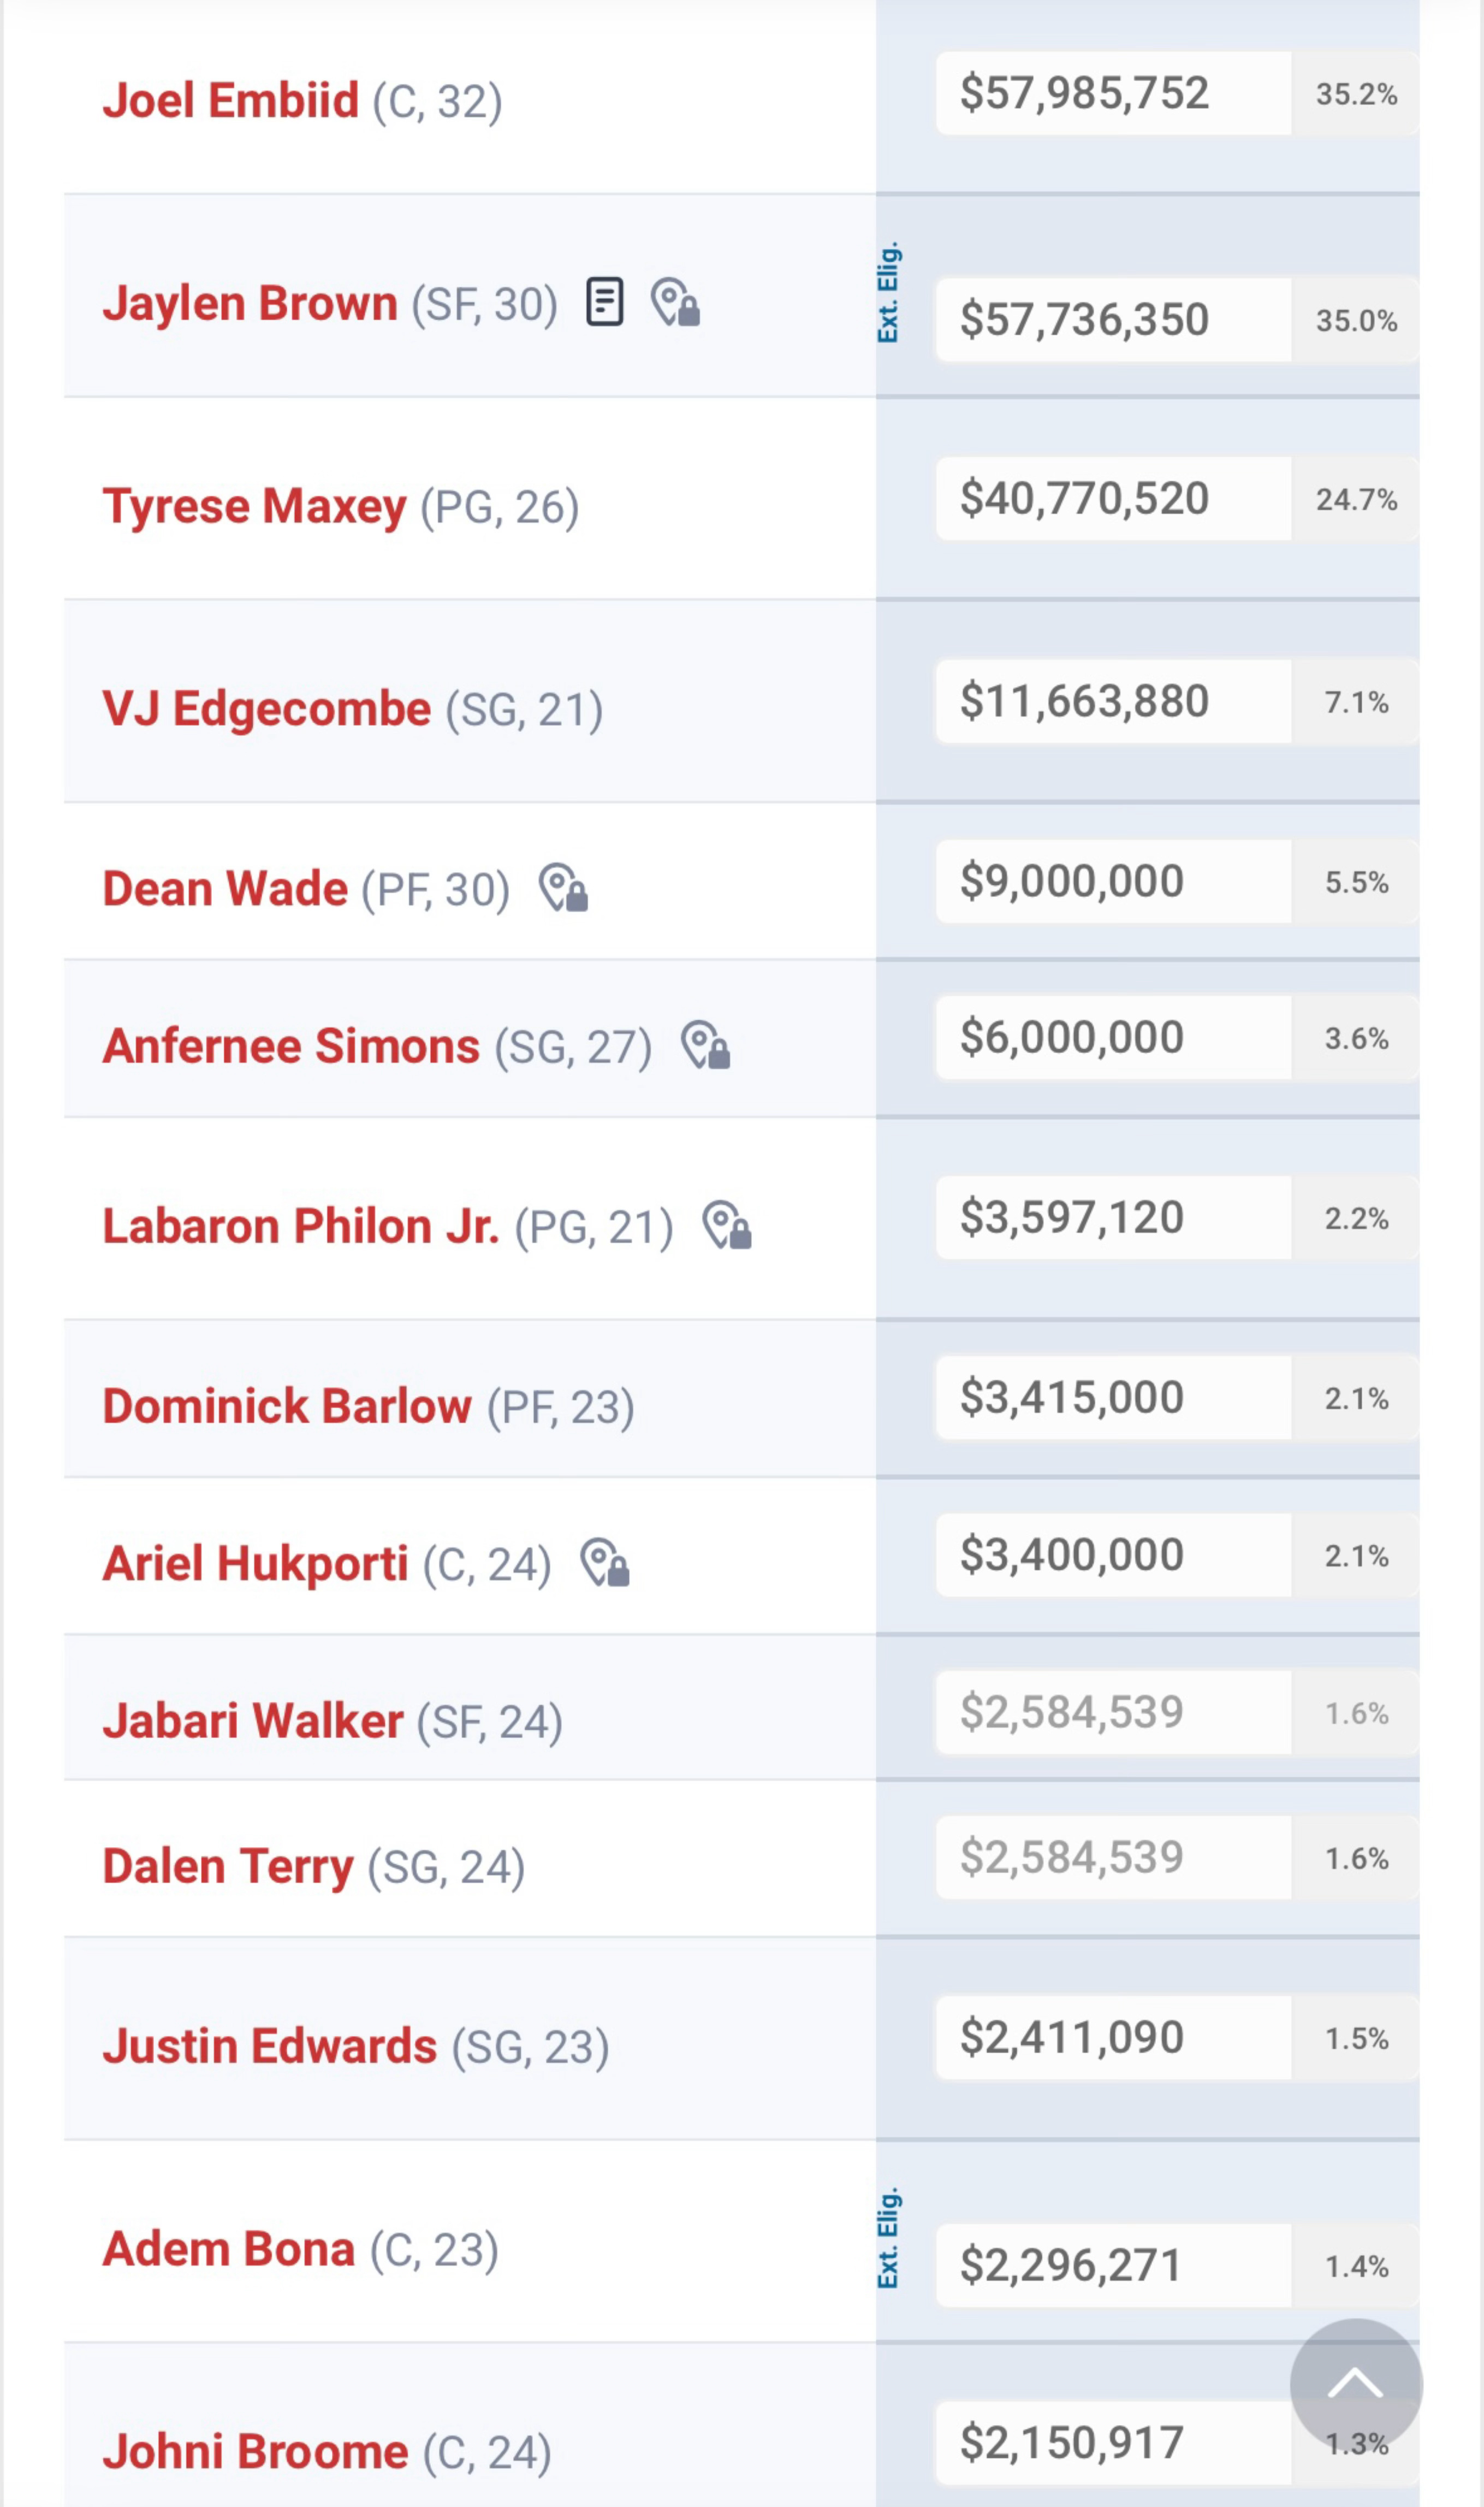Tap the Ext. Elig. label in Jaylen Brown's row

(888, 292)
